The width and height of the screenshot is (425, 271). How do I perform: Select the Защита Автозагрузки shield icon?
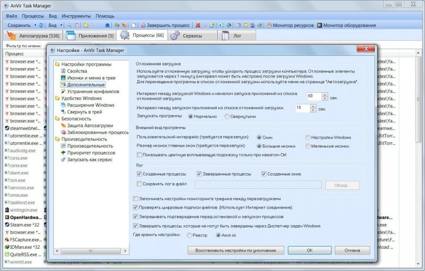coord(63,125)
